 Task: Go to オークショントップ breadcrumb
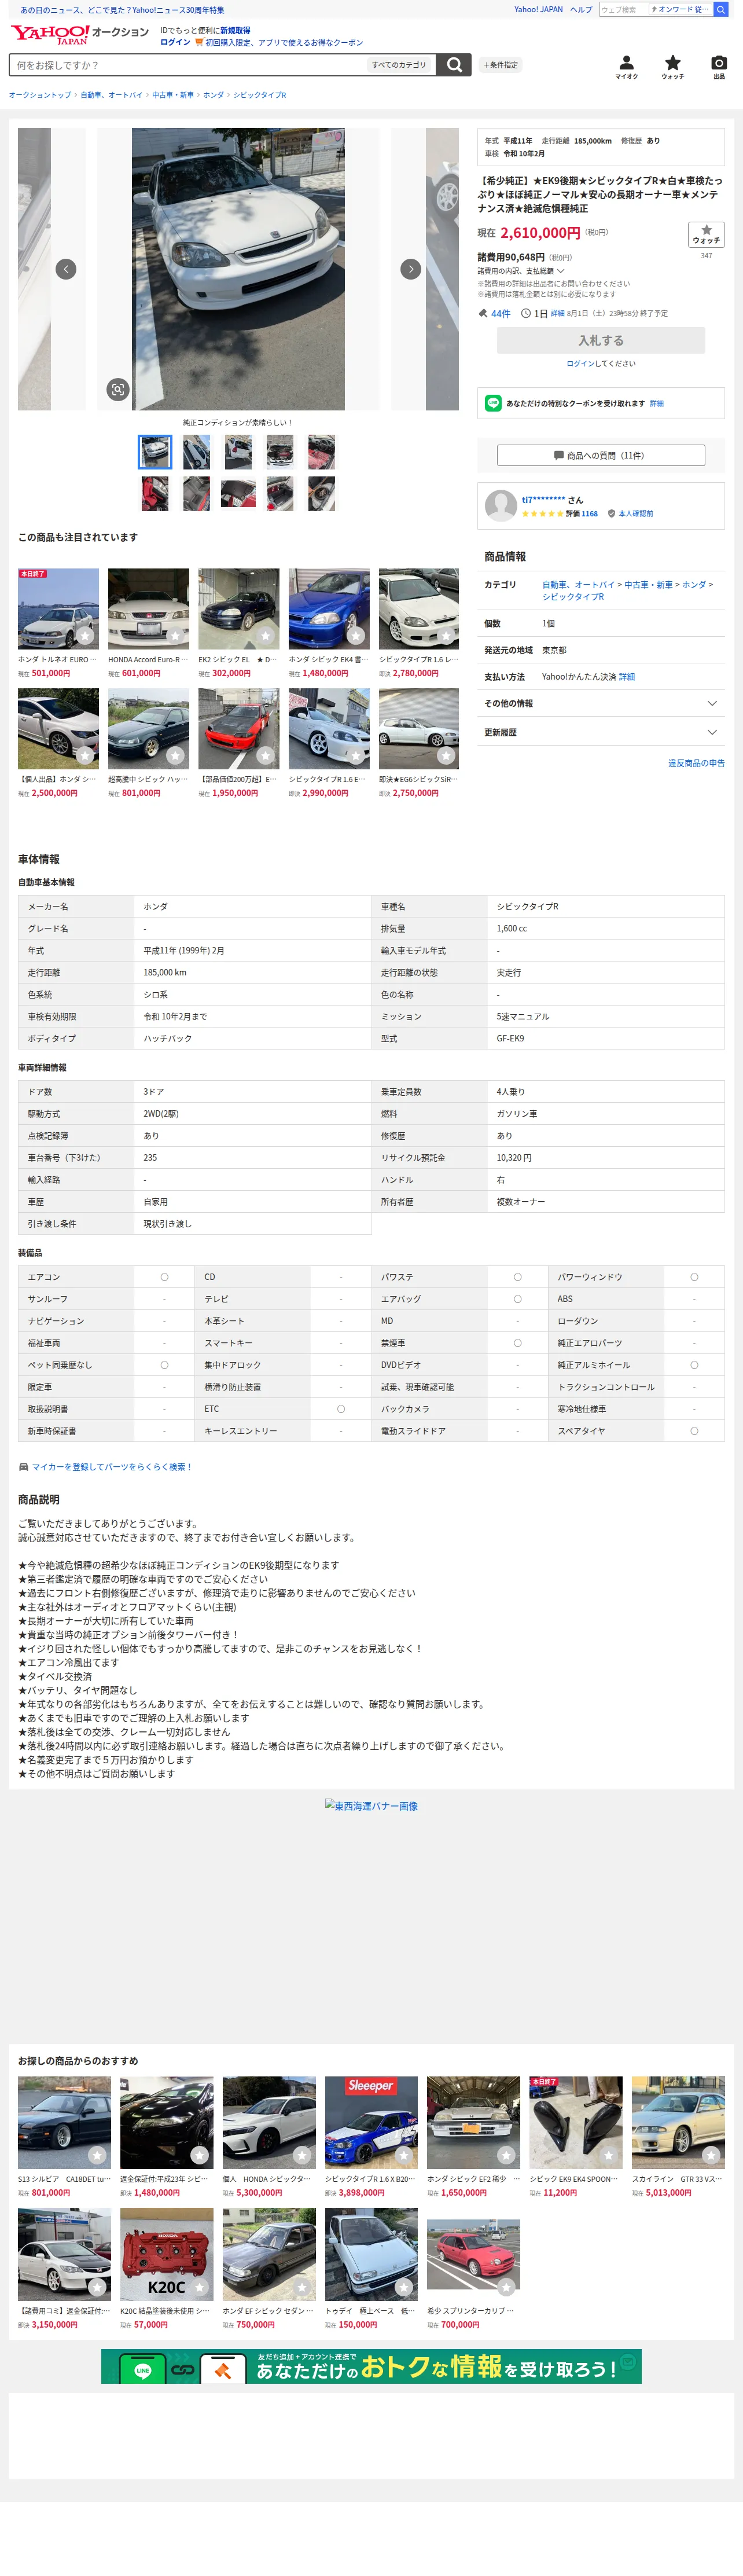point(40,95)
